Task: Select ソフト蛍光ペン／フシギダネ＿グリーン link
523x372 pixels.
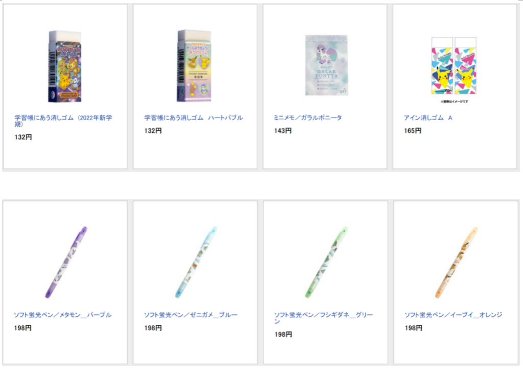Action: click(x=323, y=318)
